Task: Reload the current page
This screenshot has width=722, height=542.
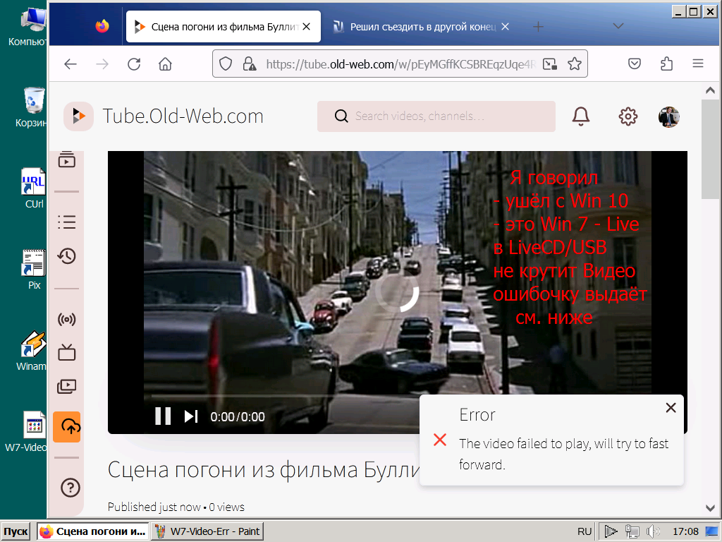Action: pos(134,64)
